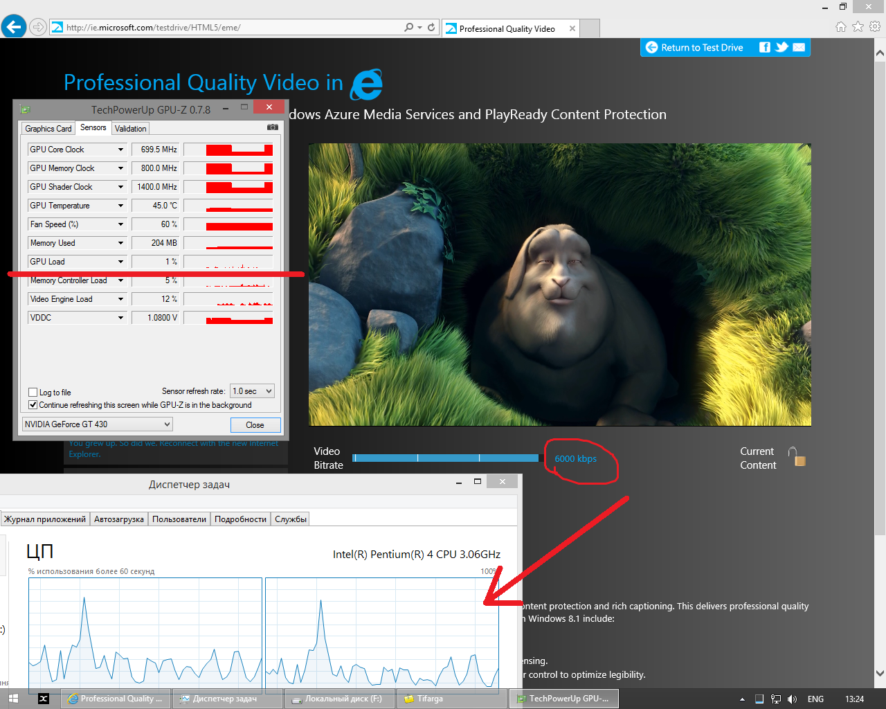Click the empty new tab button in IE
Screen dimensions: 886x709
[x=590, y=28]
